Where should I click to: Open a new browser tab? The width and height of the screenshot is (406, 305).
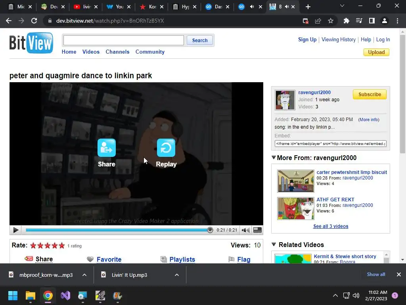point(308,7)
